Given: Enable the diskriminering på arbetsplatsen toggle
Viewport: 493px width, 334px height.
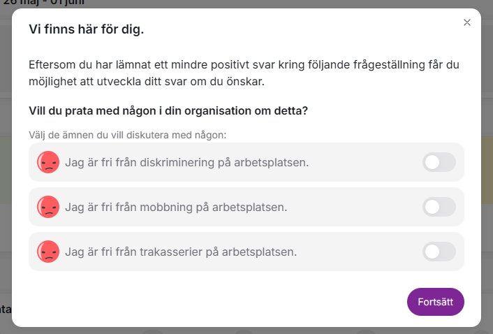Looking at the screenshot, I should click(439, 162).
